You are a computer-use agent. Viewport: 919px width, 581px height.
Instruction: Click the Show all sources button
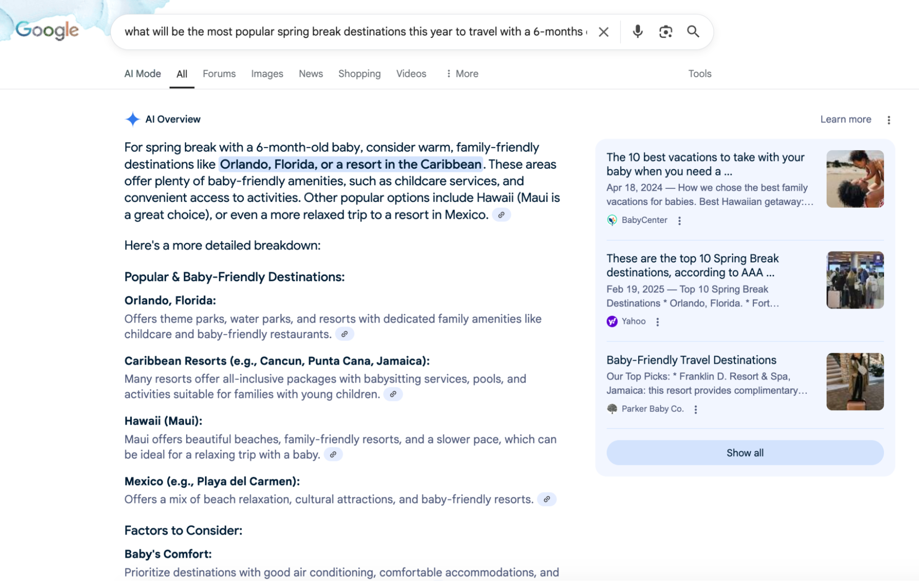click(745, 453)
